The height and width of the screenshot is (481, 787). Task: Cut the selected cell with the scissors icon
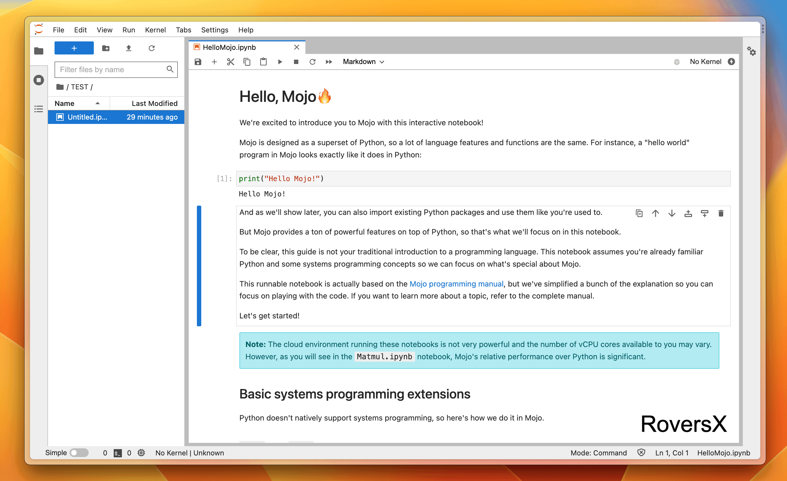click(230, 62)
